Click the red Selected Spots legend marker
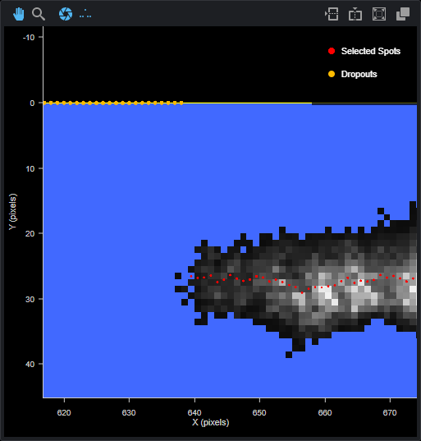Viewport: 421px width, 441px height. pyautogui.click(x=332, y=51)
